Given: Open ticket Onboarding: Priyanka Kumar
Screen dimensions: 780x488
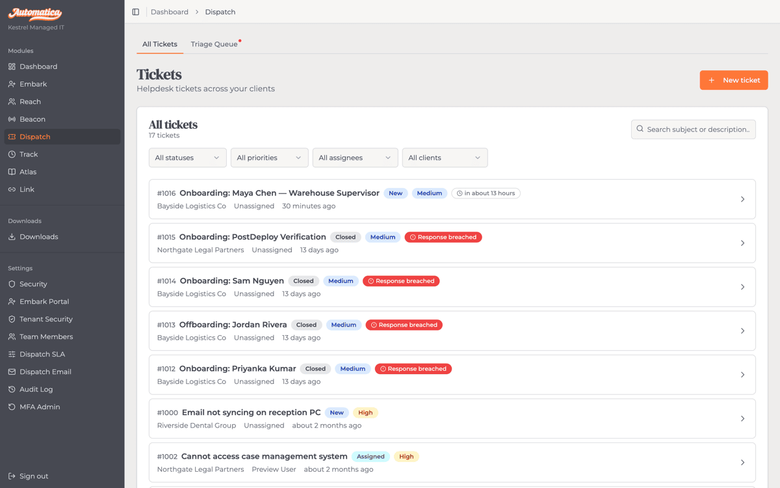Looking at the screenshot, I should point(237,369).
